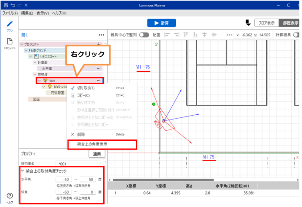Click the undo arrow in title bar

(x=13, y=5)
